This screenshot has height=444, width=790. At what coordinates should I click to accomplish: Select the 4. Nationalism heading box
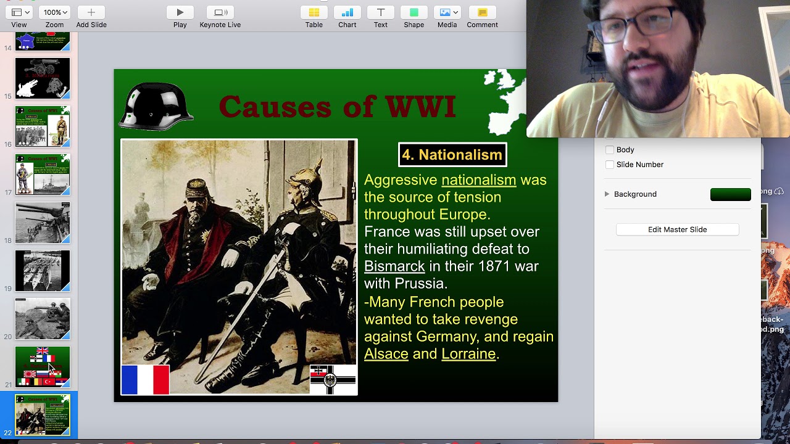452,155
